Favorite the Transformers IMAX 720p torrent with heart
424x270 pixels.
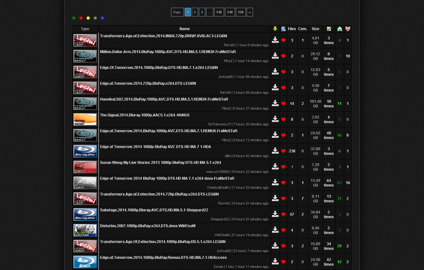(x=283, y=40)
